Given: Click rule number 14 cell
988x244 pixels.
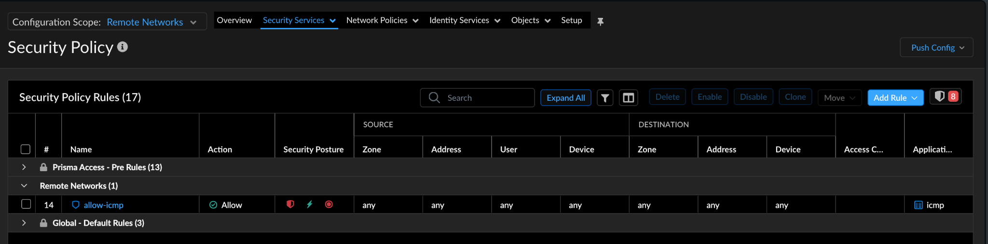Looking at the screenshot, I should tap(49, 205).
